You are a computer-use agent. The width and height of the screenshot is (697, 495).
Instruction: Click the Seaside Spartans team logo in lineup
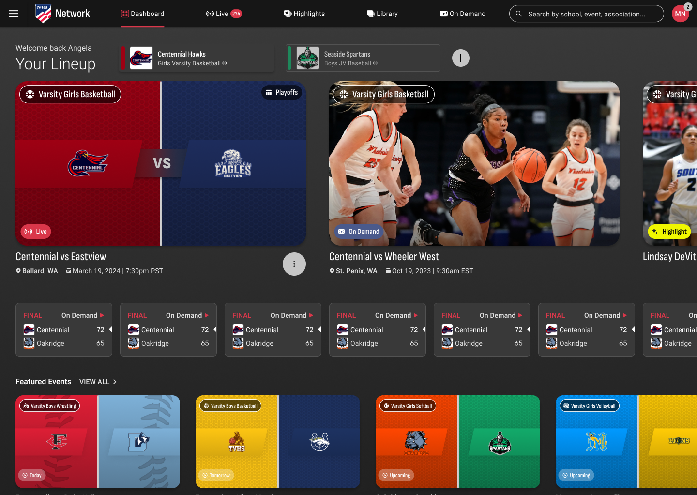[308, 58]
